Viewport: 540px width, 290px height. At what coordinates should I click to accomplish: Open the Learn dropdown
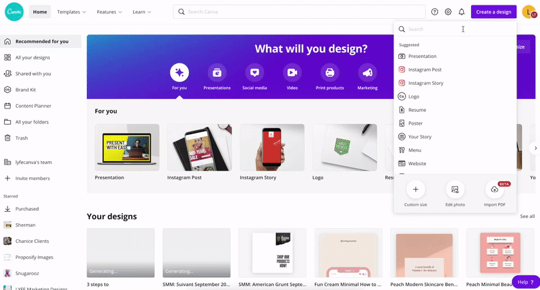(142, 11)
